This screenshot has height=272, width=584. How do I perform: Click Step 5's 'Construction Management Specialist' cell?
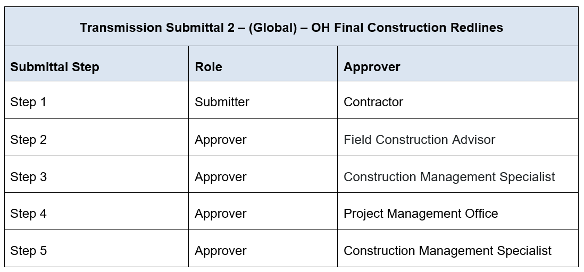click(447, 251)
